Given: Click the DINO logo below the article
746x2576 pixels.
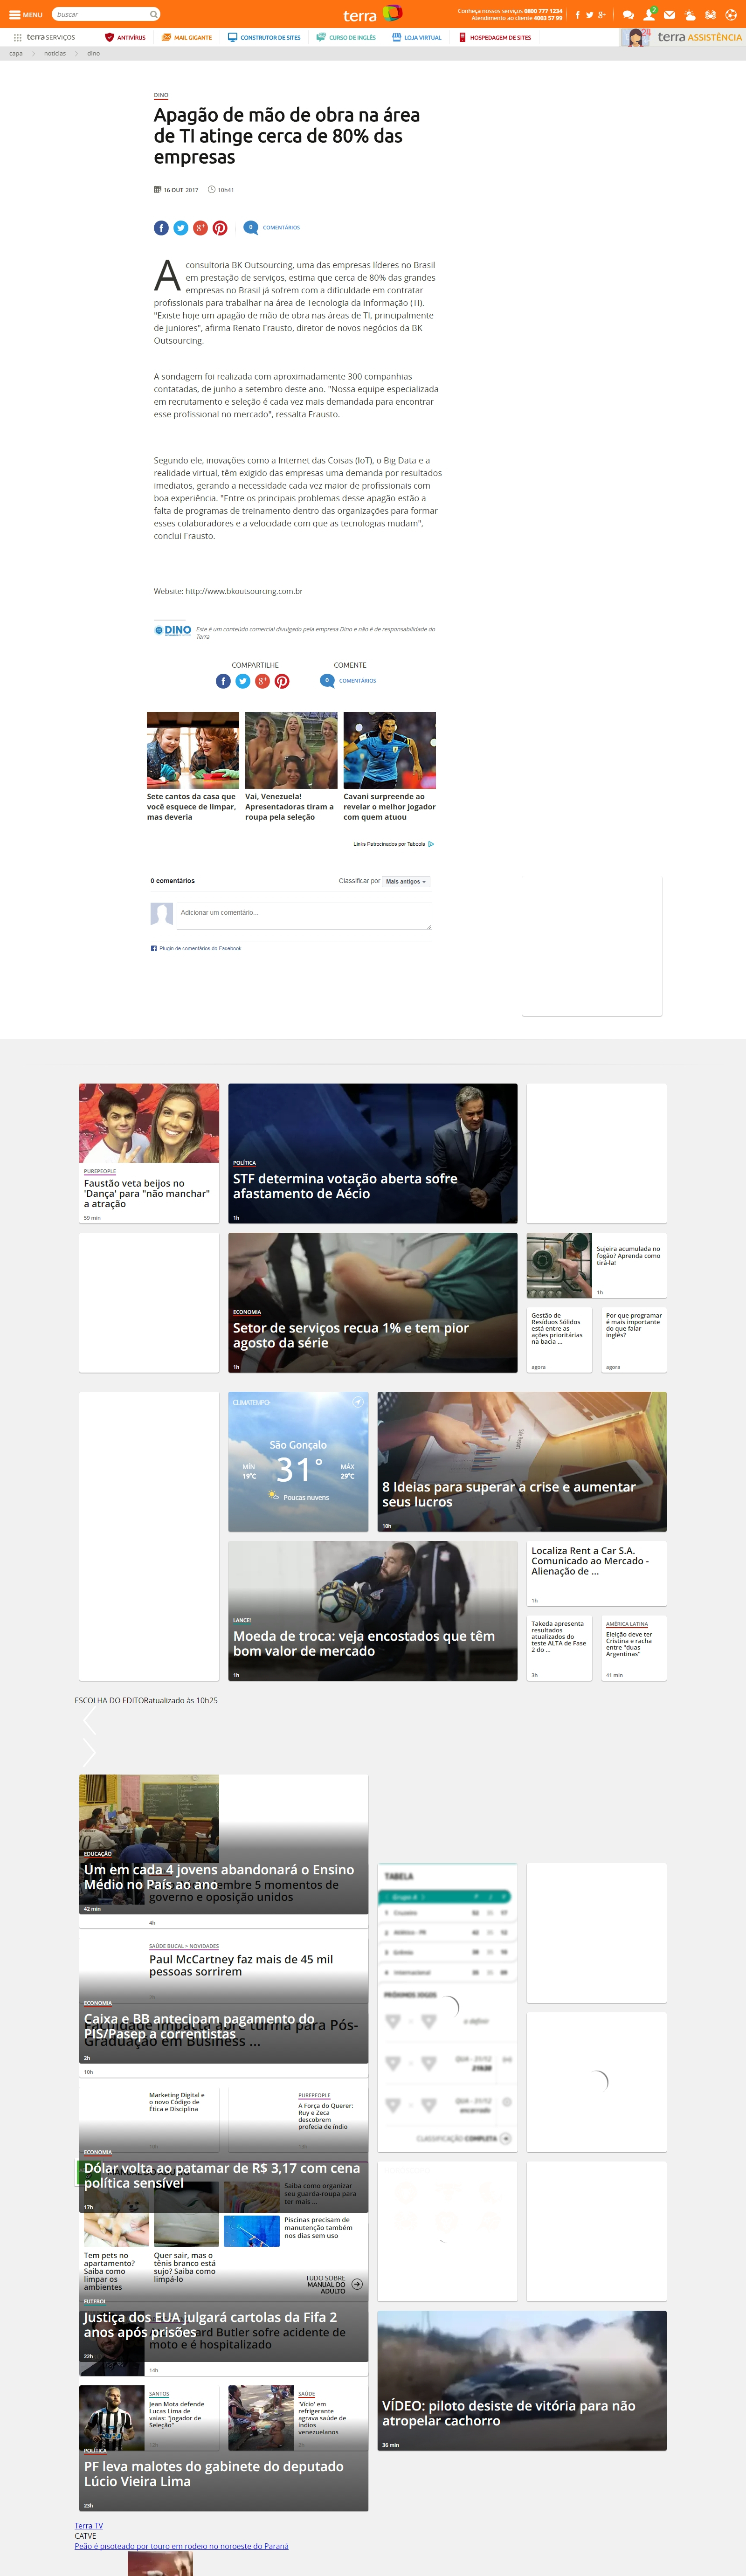Looking at the screenshot, I should click(x=173, y=630).
